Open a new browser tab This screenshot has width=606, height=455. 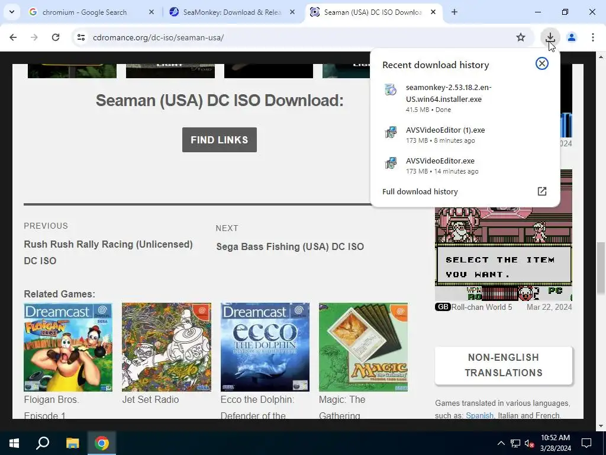[454, 12]
